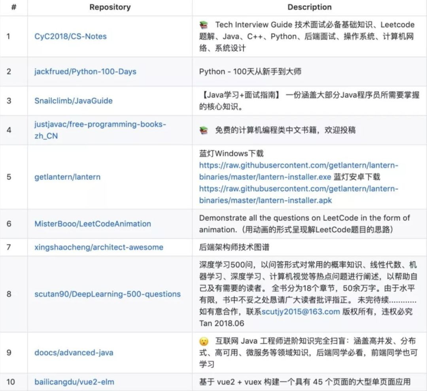Select text '蓝灯安卓下载'
The width and height of the screenshot is (427, 391).
[357, 177]
